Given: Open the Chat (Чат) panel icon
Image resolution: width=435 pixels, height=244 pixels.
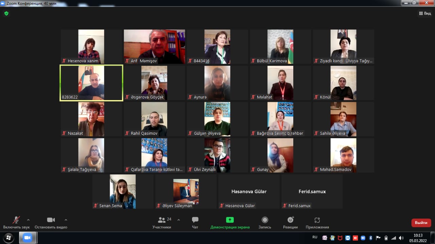Looking at the screenshot, I should tap(195, 220).
